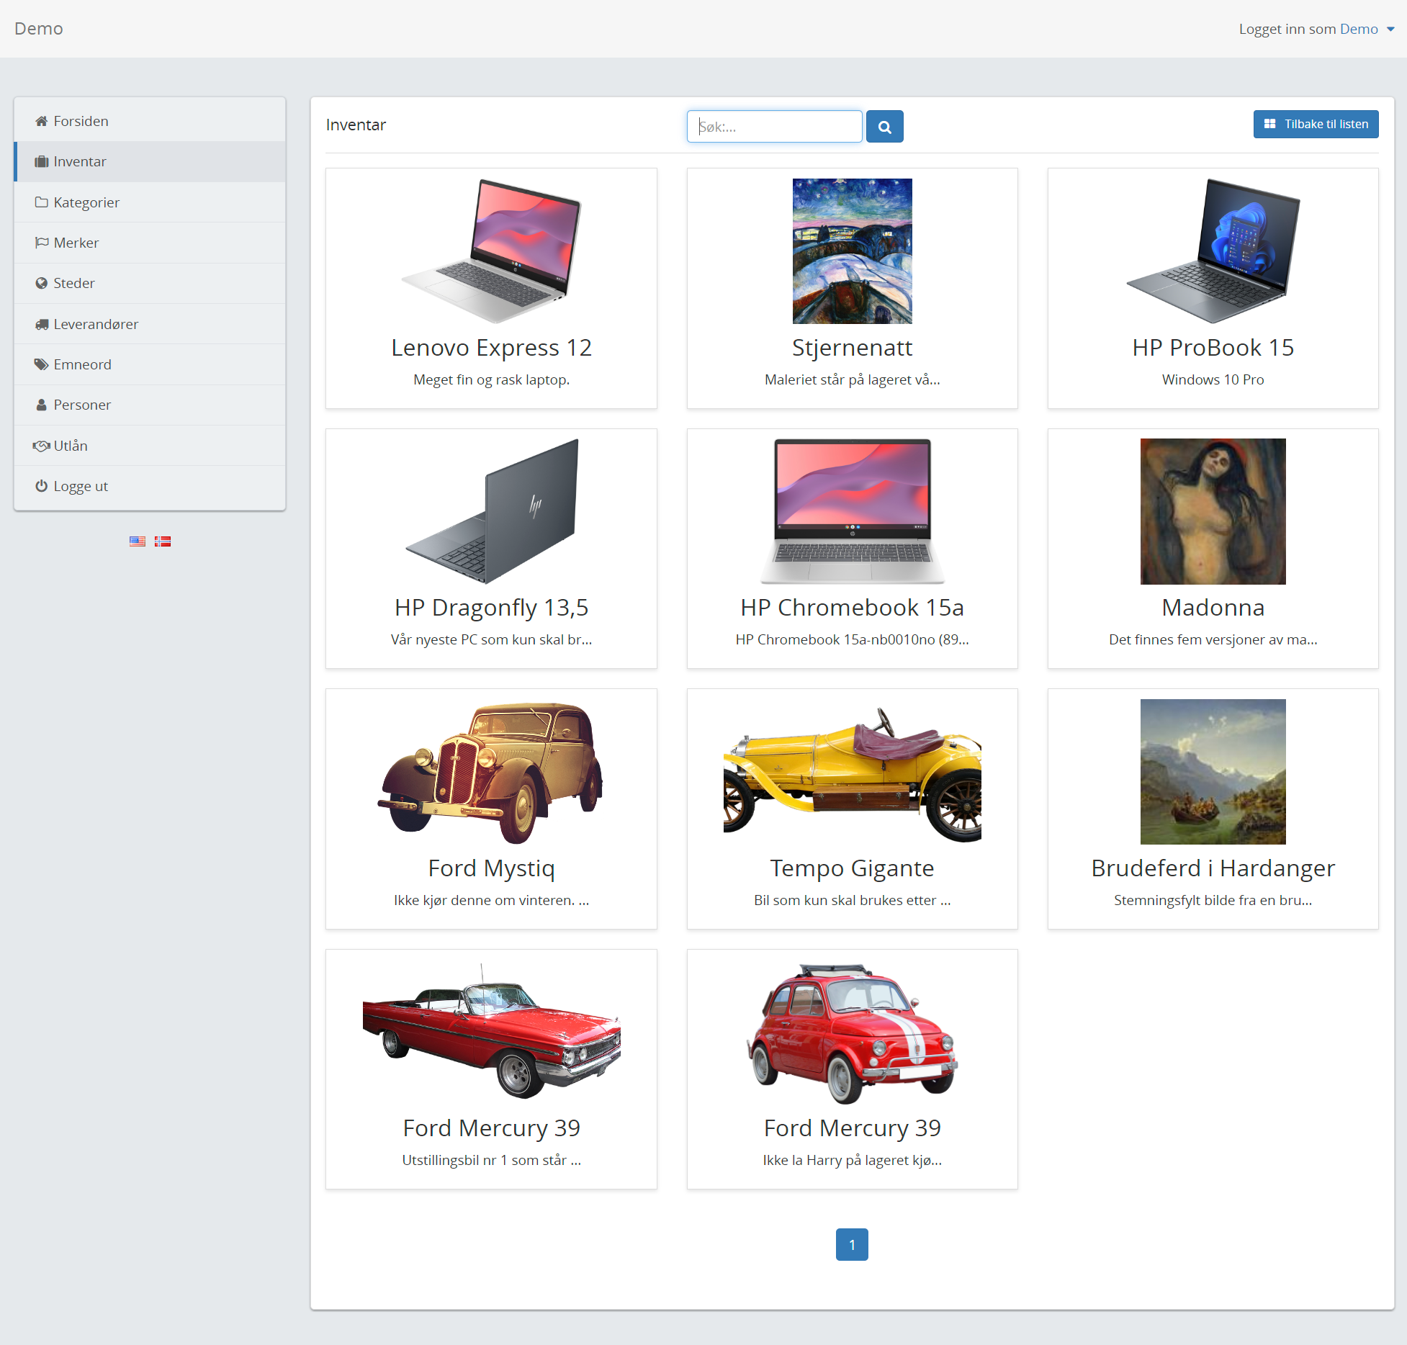Select the Brudeferd i Hardanger title
This screenshot has width=1407, height=1345.
click(x=1213, y=869)
